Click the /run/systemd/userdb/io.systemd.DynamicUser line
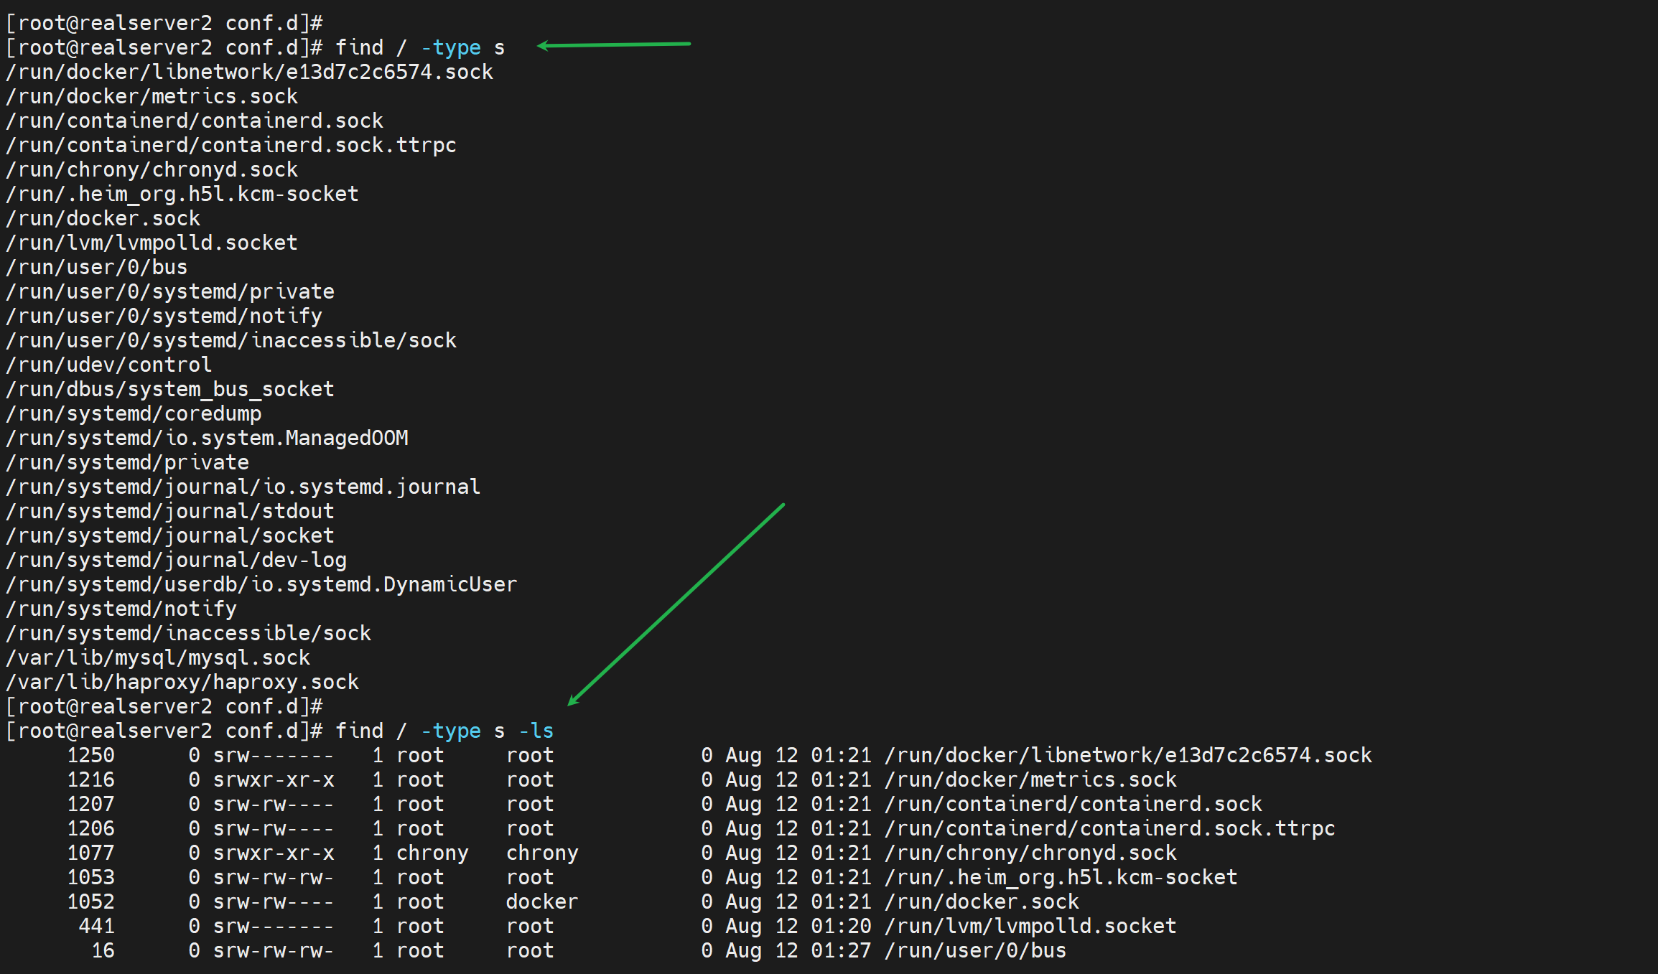Viewport: 1658px width, 974px height. click(261, 584)
